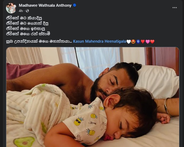Viewport: 184px width, 147px height.
Task: Click caption line "ජීවිතේ මට ගෙනත් දීපු"
Action: tap(27, 23)
